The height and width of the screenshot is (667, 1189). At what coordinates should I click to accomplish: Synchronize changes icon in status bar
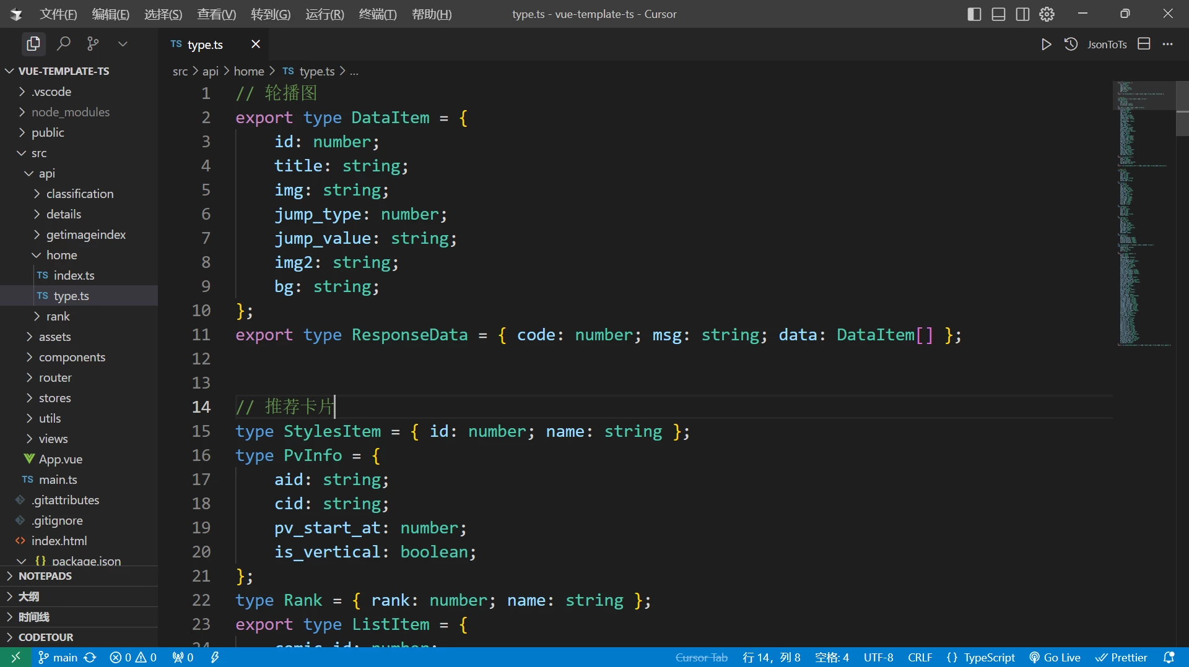(90, 657)
